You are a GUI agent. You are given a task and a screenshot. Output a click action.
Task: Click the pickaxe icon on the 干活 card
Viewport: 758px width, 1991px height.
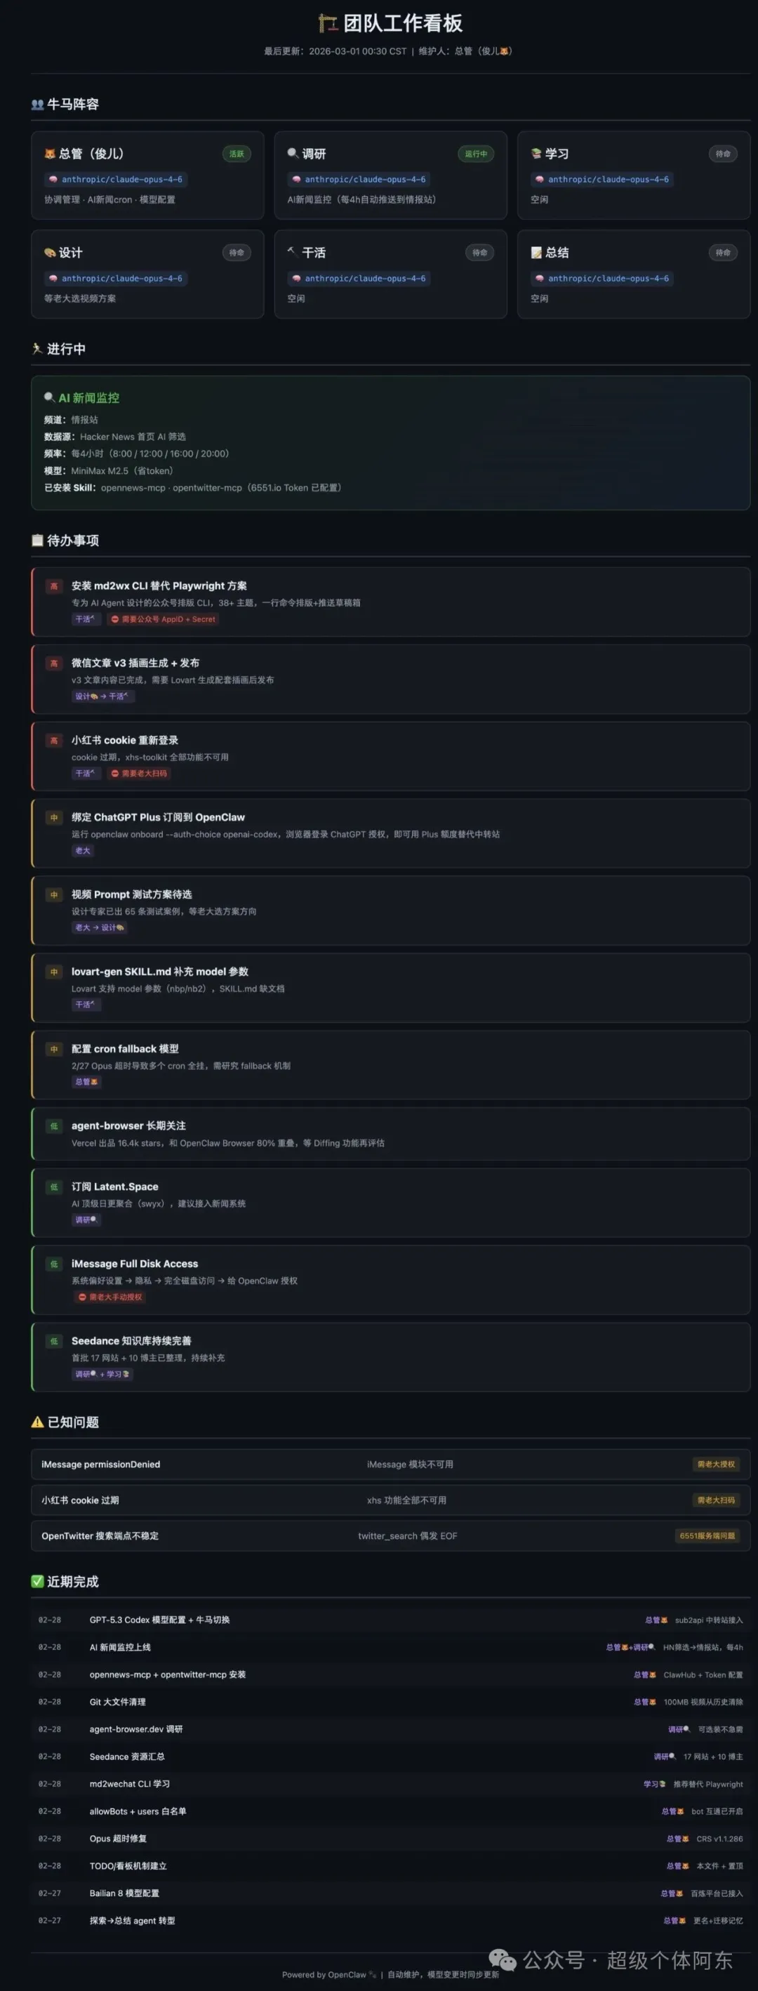pyautogui.click(x=292, y=252)
